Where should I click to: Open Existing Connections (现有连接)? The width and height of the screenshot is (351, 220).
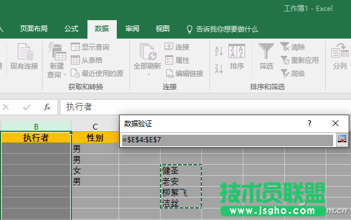click(24, 56)
